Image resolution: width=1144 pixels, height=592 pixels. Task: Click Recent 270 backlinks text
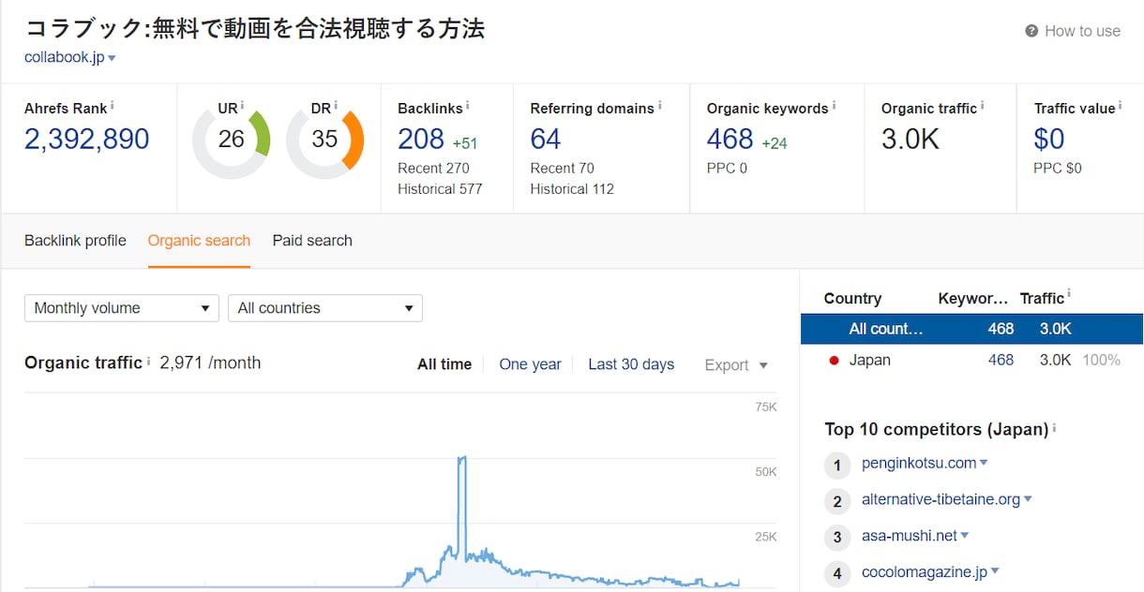(433, 169)
